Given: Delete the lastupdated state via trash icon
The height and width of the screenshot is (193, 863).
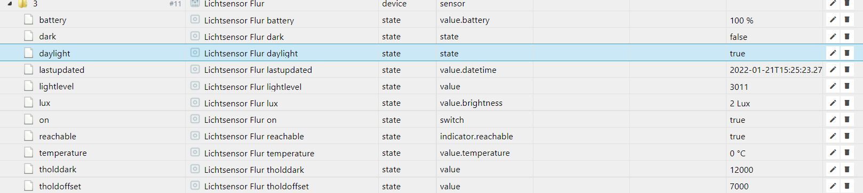Looking at the screenshot, I should tap(847, 70).
